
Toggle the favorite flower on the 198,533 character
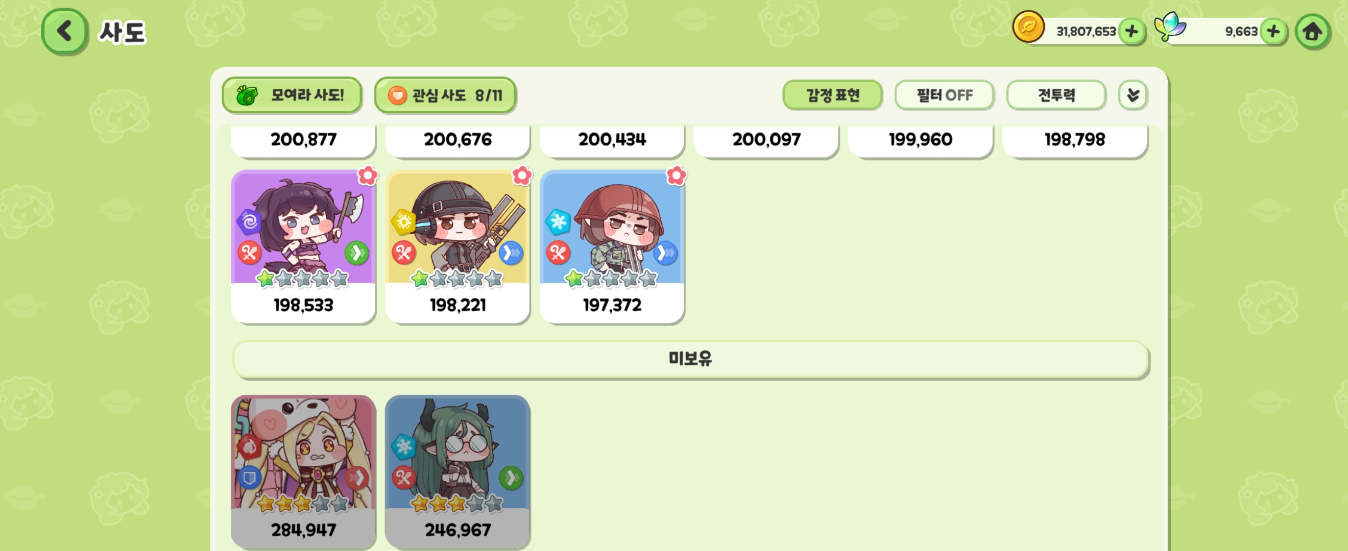pos(367,176)
